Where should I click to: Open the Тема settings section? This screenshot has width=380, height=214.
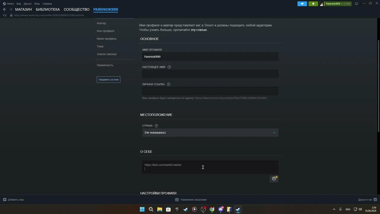point(100,46)
